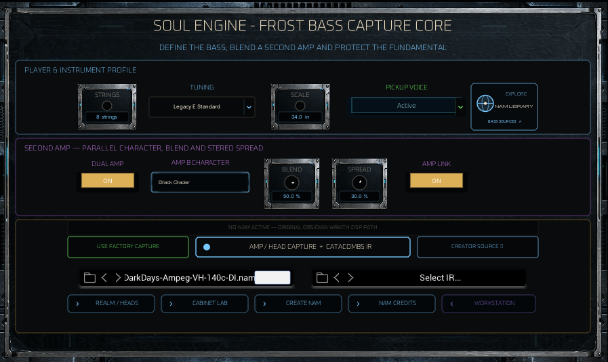Click the No NAM Active status bar
Viewport: 608px width, 362px height.
(x=303, y=227)
